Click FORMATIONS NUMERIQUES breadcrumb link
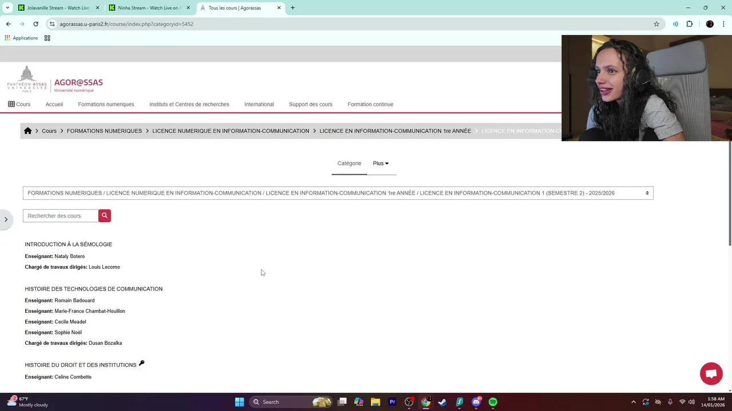The height and width of the screenshot is (411, 732). pos(104,131)
